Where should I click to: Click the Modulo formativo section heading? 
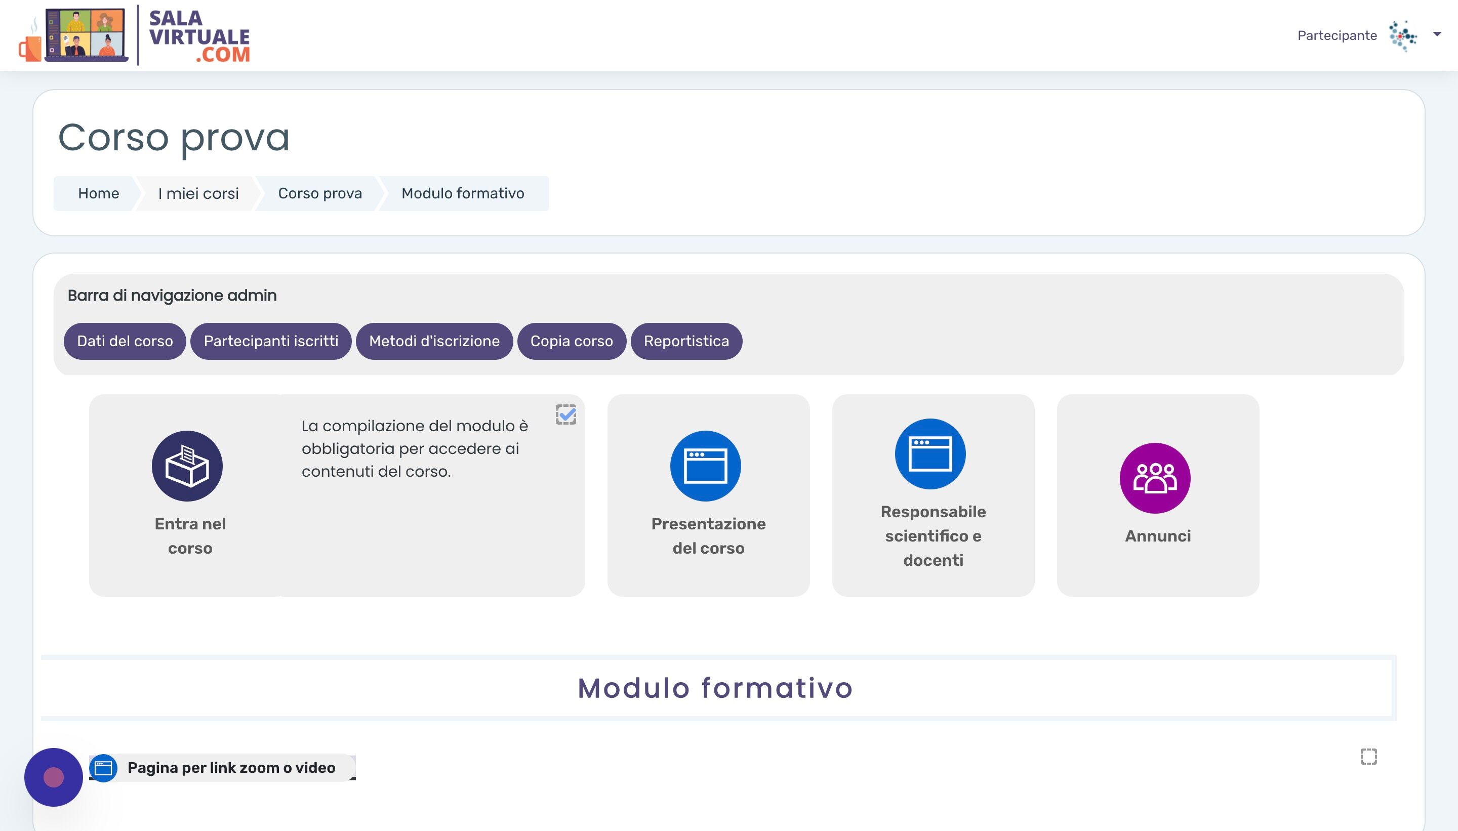pyautogui.click(x=715, y=688)
